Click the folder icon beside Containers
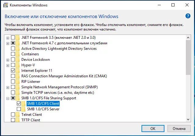This screenshot has height=136, width=195. coord(17,54)
